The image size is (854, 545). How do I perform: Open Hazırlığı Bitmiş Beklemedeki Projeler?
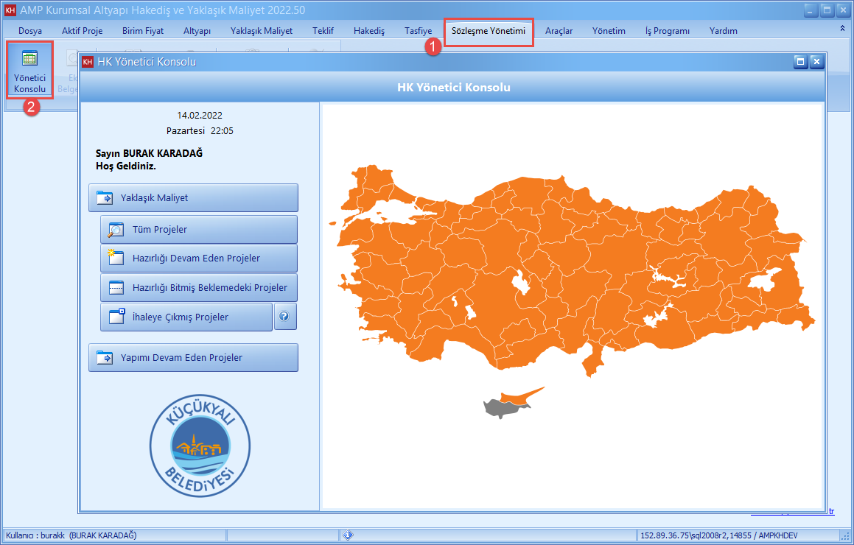(x=198, y=288)
